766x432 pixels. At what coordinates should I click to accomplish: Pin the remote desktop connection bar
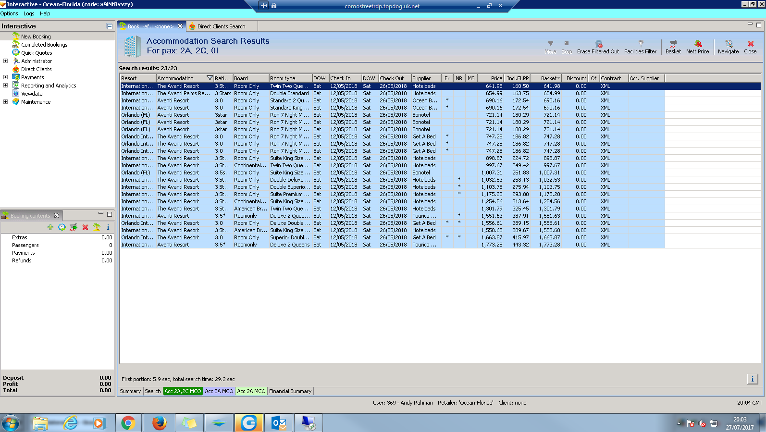tap(264, 6)
